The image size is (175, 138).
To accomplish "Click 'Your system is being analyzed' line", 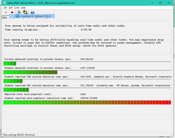I will [65, 26].
